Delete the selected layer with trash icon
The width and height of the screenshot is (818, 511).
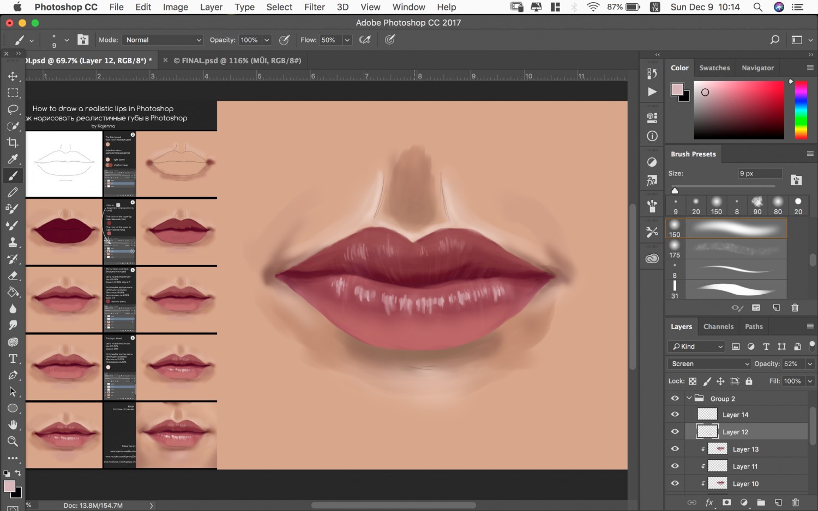796,502
